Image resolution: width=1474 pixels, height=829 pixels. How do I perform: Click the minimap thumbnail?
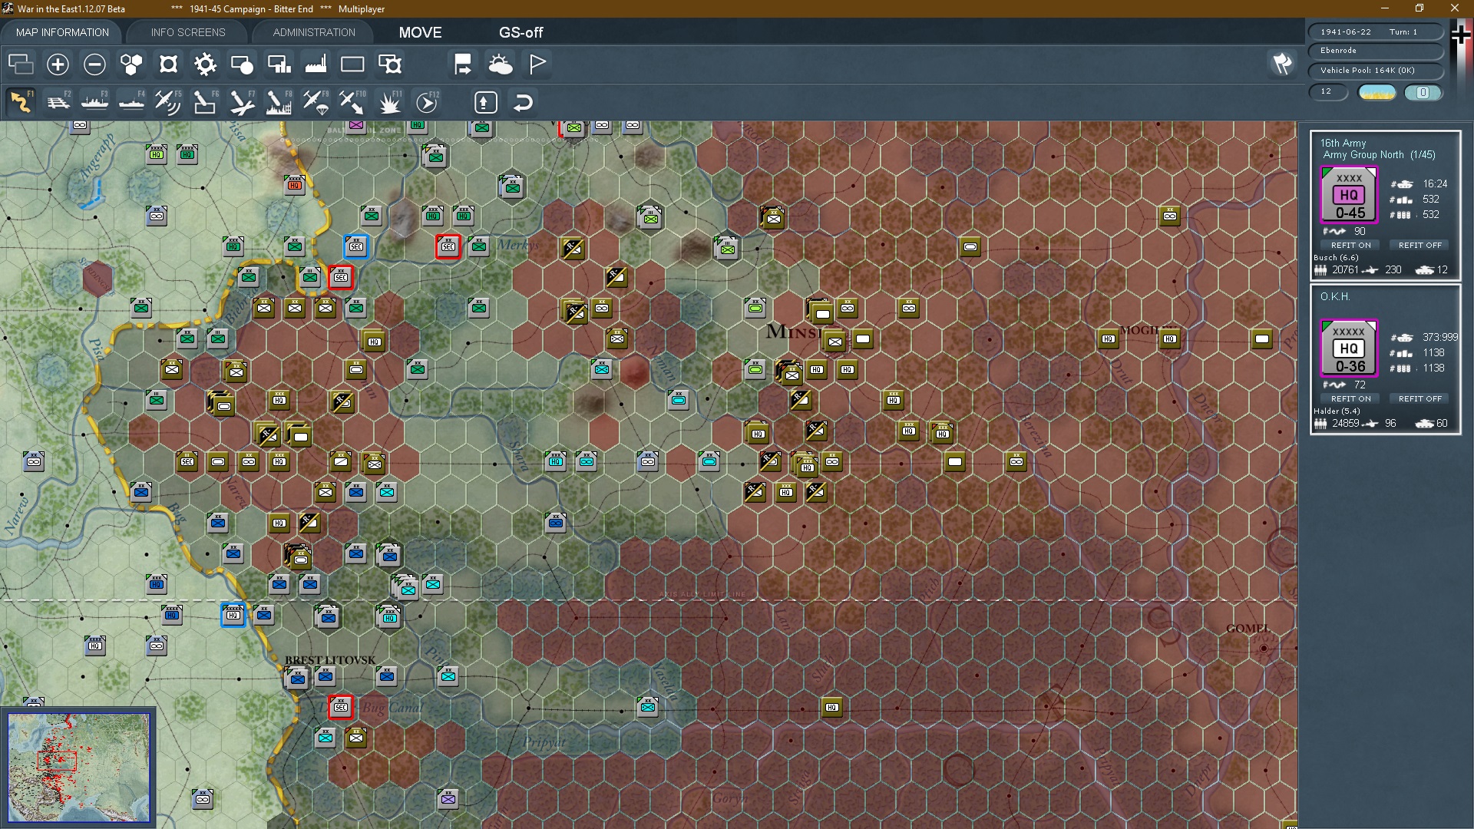tap(78, 767)
